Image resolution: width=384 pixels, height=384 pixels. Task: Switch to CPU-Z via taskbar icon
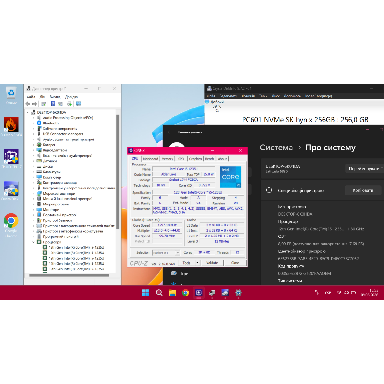click(199, 293)
